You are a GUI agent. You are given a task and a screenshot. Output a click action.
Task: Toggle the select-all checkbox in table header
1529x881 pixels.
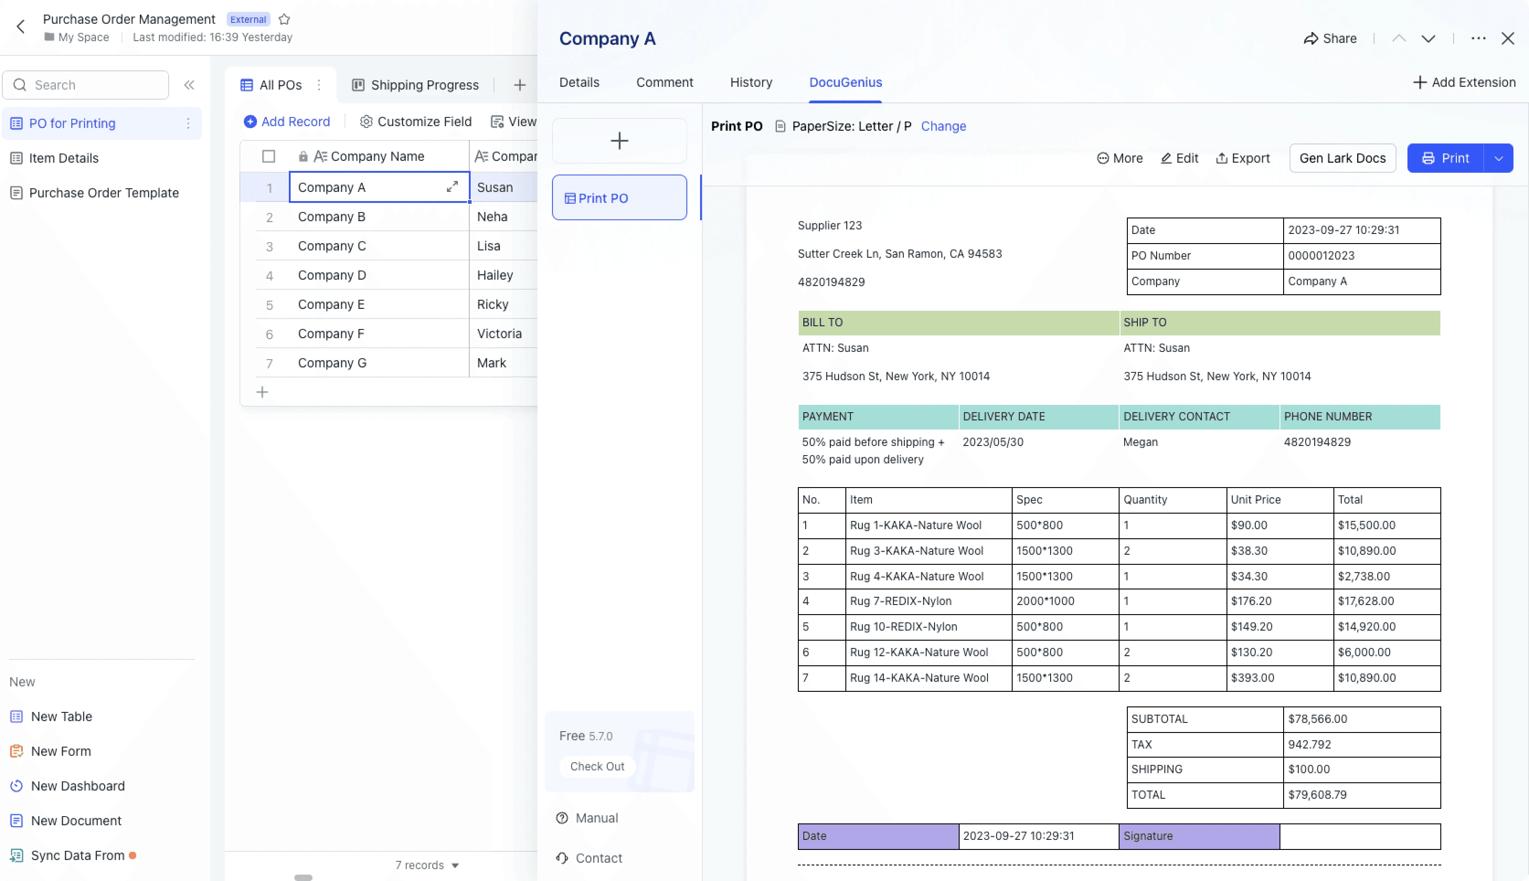[x=269, y=156]
